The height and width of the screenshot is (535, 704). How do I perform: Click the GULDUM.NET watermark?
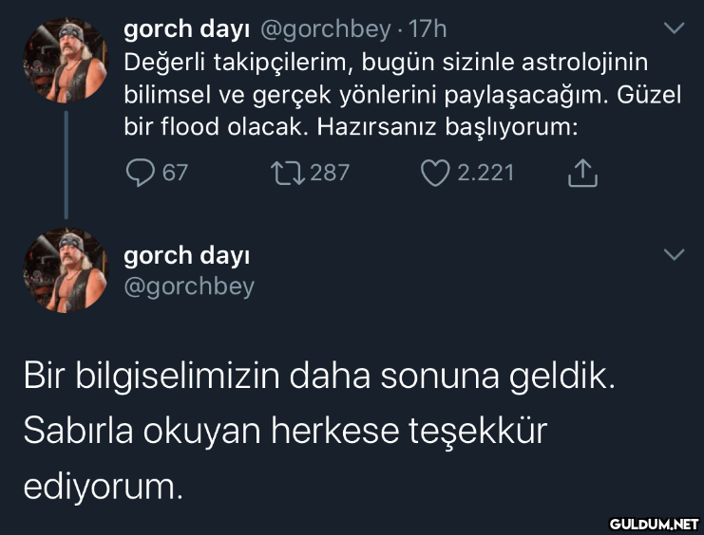pyautogui.click(x=654, y=524)
